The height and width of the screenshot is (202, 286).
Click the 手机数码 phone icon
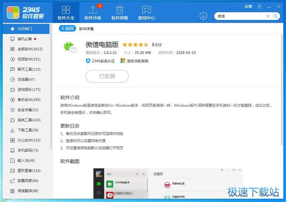click(x=12, y=151)
